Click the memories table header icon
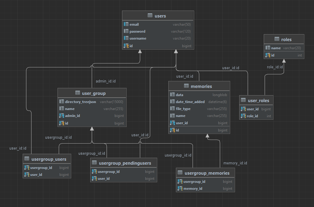Viewport: 314px width, 207px height. (186, 86)
